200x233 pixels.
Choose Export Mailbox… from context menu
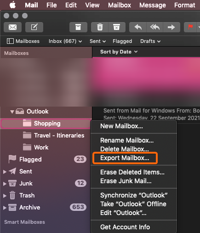click(x=125, y=158)
